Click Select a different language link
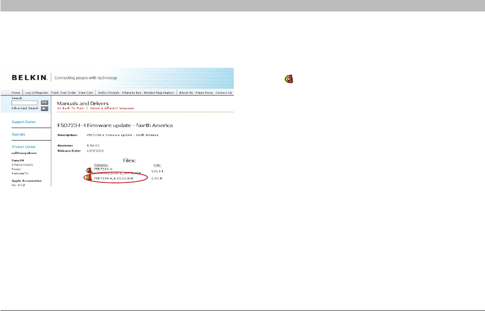 pyautogui.click(x=112, y=108)
